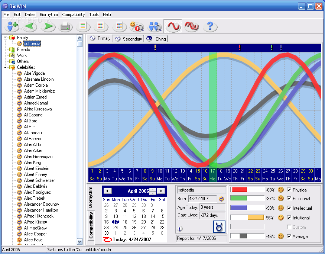Select the single red wave chart icon
The height and width of the screenshot is (254, 325).
pos(173,26)
